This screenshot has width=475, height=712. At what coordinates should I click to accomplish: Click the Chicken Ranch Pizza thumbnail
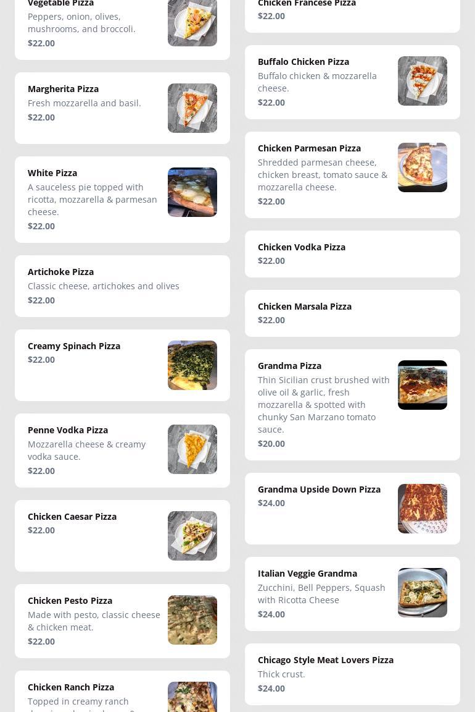pos(192,697)
